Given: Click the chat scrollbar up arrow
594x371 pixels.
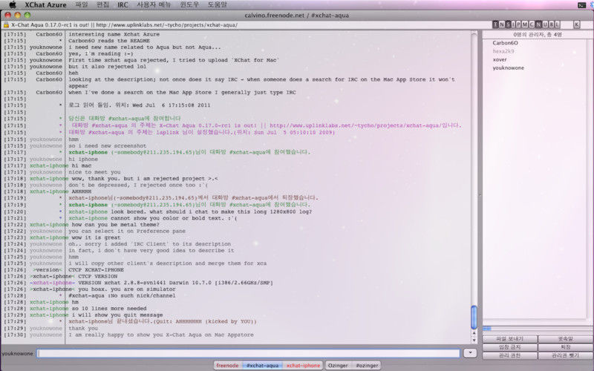Looking at the screenshot, I should [474, 333].
